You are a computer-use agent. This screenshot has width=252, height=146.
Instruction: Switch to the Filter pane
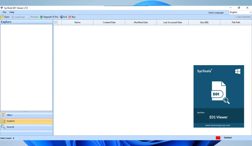coord(26,115)
